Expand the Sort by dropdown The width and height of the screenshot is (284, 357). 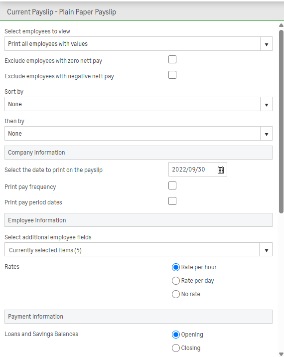tap(139, 104)
